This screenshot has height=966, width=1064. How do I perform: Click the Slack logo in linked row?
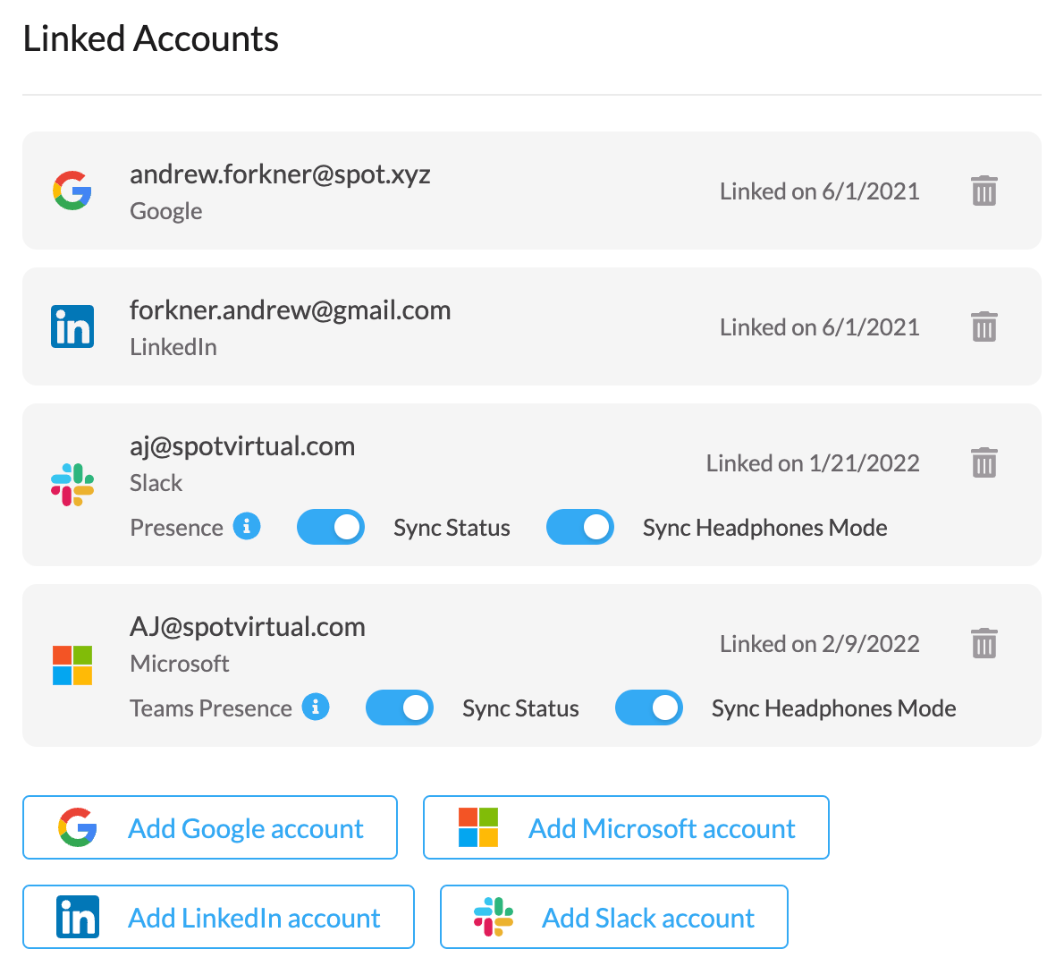[72, 485]
